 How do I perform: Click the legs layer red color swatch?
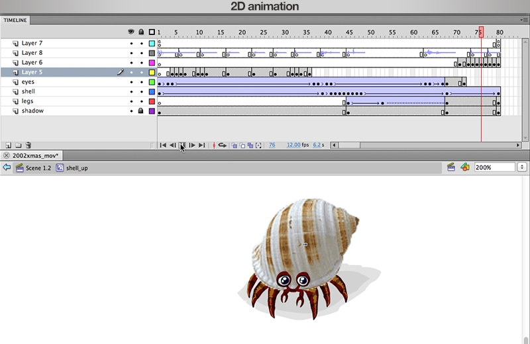point(152,101)
